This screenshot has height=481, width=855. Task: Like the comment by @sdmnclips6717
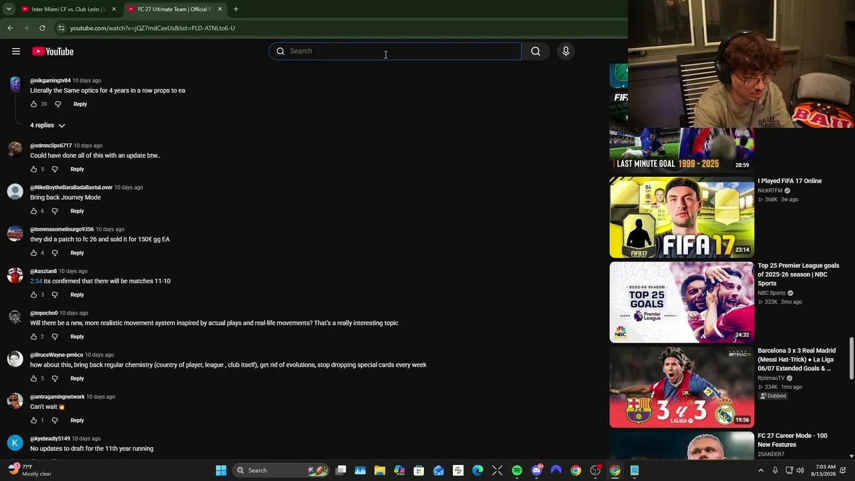33,169
